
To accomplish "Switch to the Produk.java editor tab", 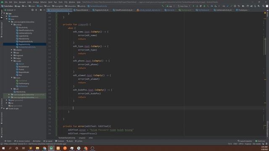I will (243, 10).
